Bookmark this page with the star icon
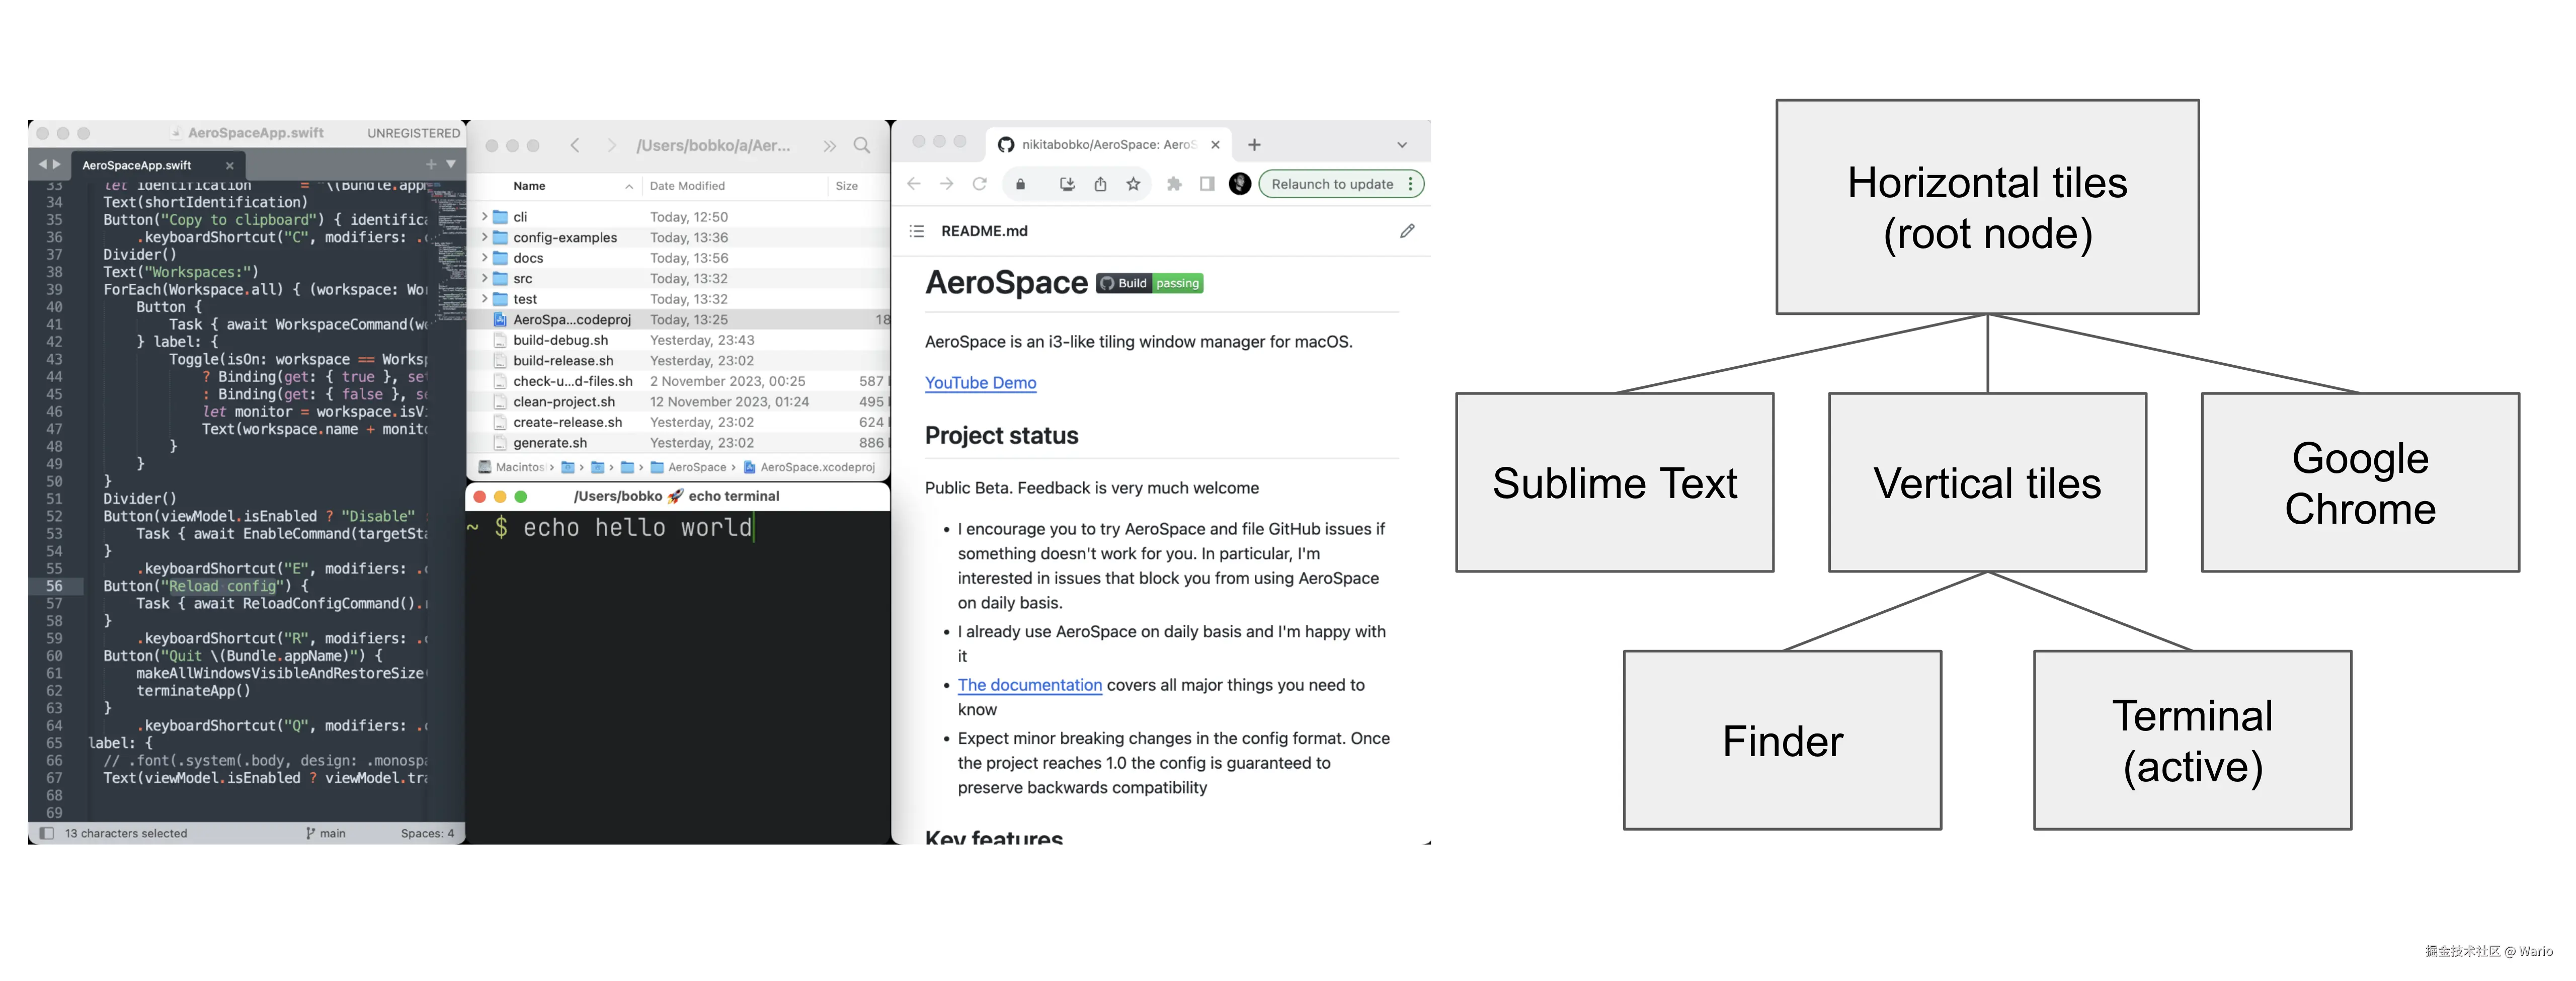 click(1133, 184)
